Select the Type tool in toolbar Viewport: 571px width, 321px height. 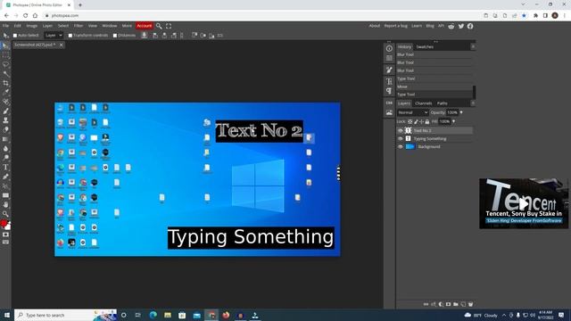tap(5, 168)
